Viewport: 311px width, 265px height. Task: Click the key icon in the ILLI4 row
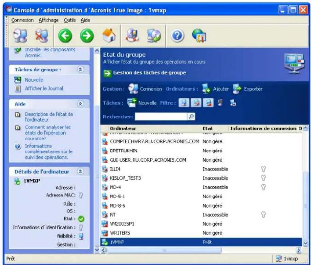click(x=264, y=169)
